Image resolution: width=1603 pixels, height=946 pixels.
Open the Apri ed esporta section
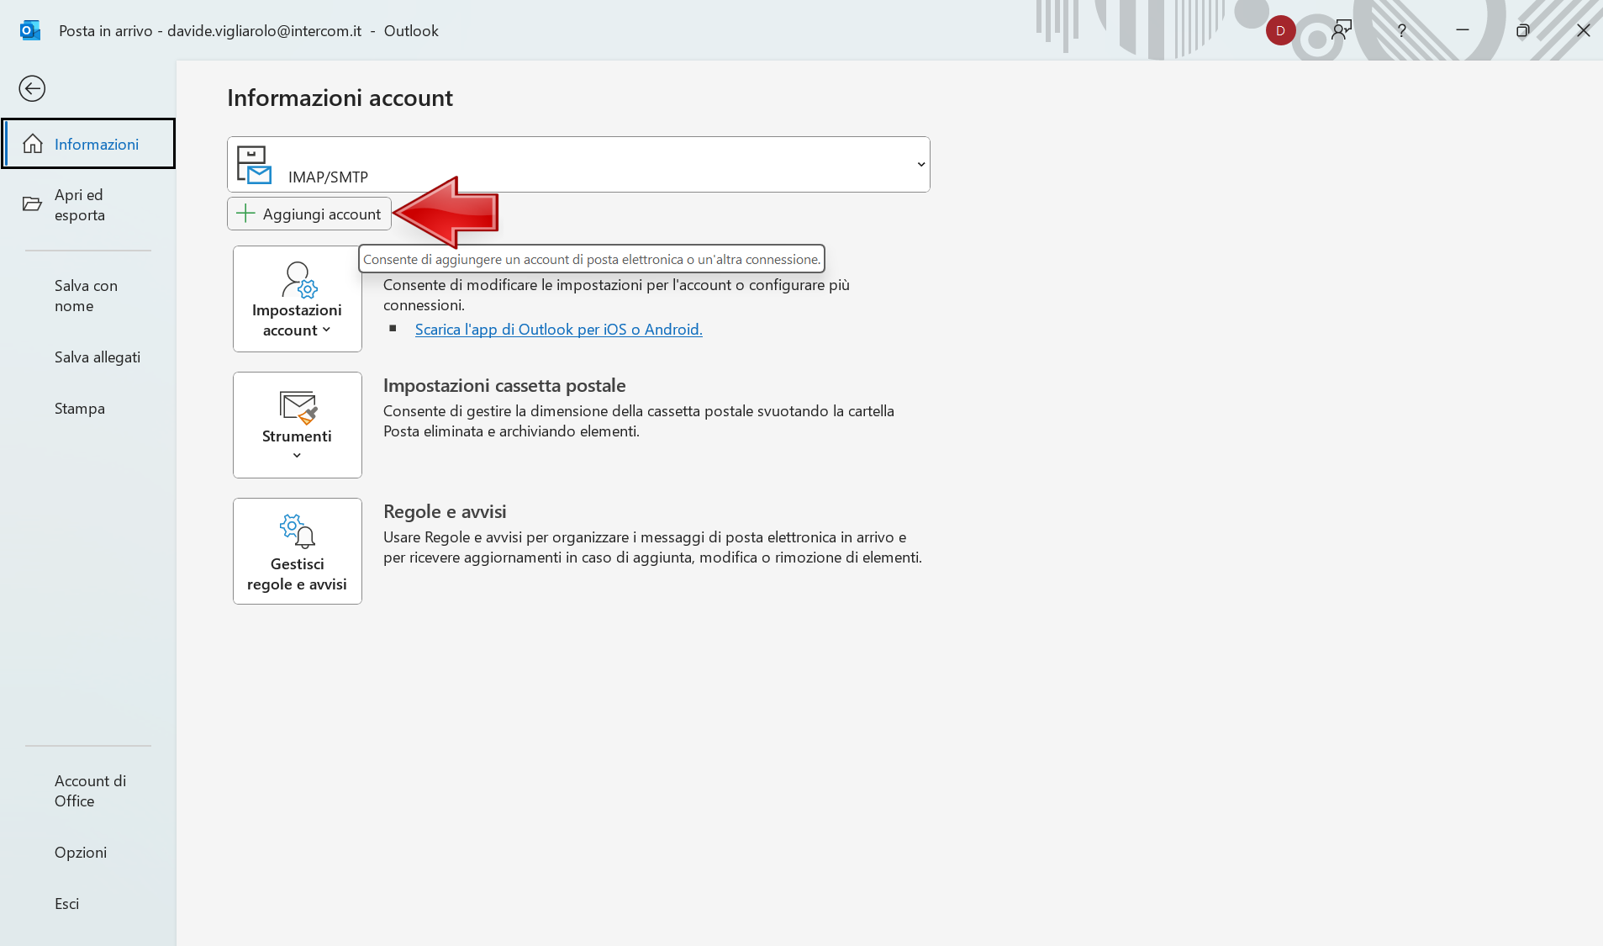pyautogui.click(x=79, y=204)
